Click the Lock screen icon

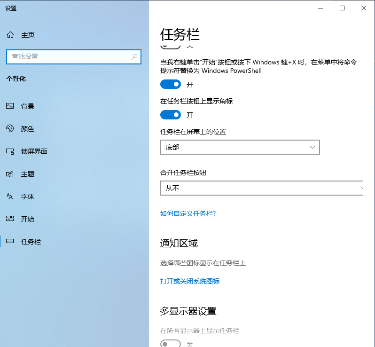(x=10, y=151)
